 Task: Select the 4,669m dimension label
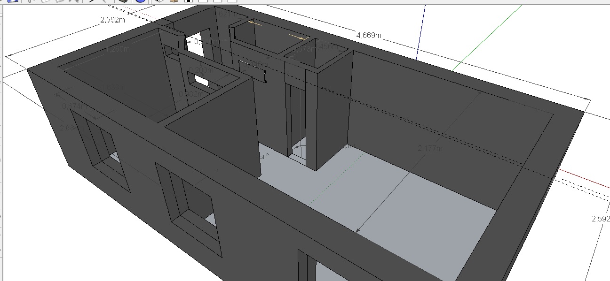tap(369, 35)
